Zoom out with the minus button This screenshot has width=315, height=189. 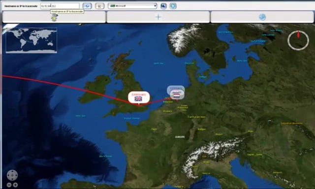click(9, 185)
